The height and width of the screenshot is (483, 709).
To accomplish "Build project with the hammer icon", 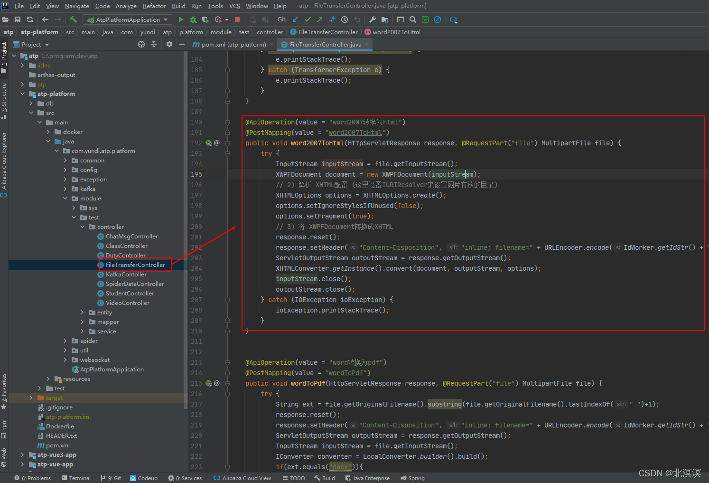I will click(73, 19).
